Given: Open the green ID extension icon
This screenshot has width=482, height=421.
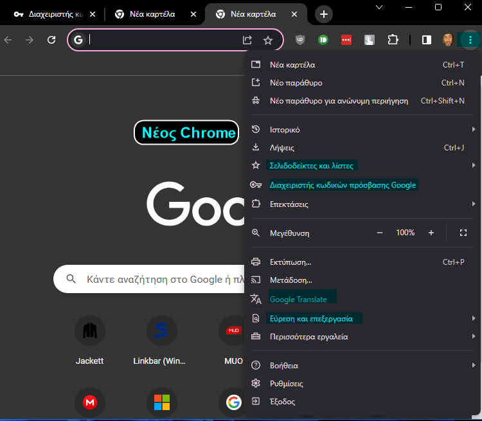Looking at the screenshot, I should click(323, 40).
